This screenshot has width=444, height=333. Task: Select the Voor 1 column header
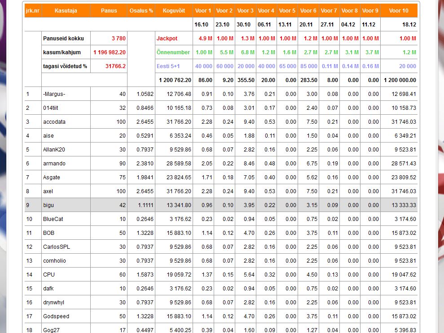point(203,10)
